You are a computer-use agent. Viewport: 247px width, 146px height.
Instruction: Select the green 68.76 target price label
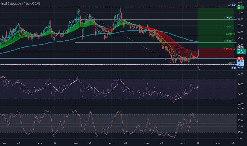240,8
